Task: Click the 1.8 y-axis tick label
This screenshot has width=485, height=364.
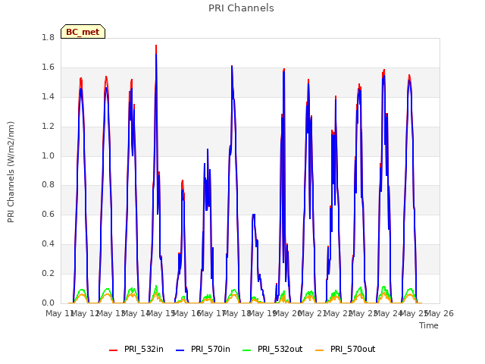Action: [x=48, y=37]
